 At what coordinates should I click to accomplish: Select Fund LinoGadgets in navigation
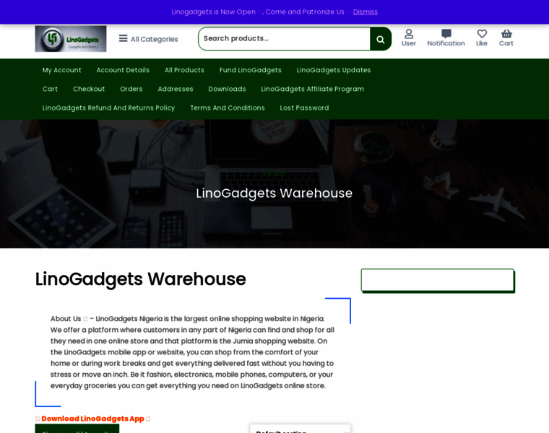(251, 70)
